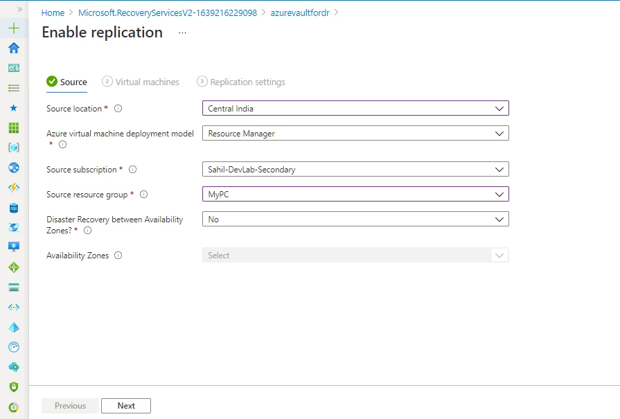Open Azure Cosmos DB from the sidebar
Image resolution: width=620 pixels, height=419 pixels.
13,227
